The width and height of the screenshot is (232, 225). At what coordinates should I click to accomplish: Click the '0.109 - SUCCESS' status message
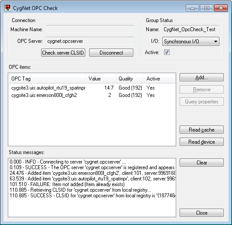pos(92,167)
